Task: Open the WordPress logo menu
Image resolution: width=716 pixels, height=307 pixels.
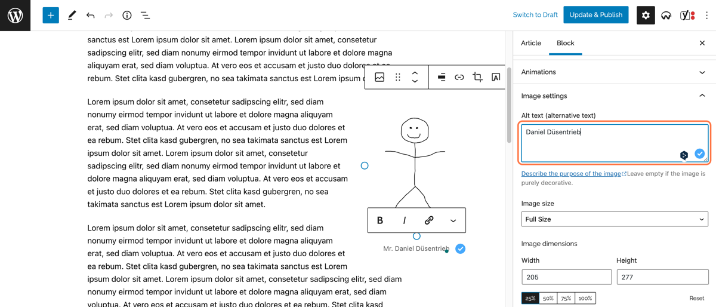Action: click(x=15, y=15)
